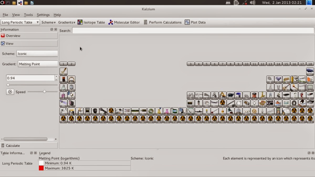The width and height of the screenshot is (315, 177).
Task: Switch to the View sidebar tab
Action: pos(29,44)
